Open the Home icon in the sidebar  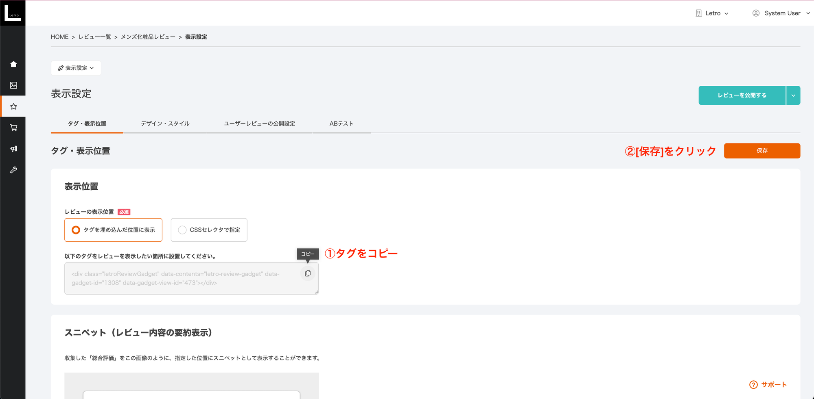click(13, 64)
